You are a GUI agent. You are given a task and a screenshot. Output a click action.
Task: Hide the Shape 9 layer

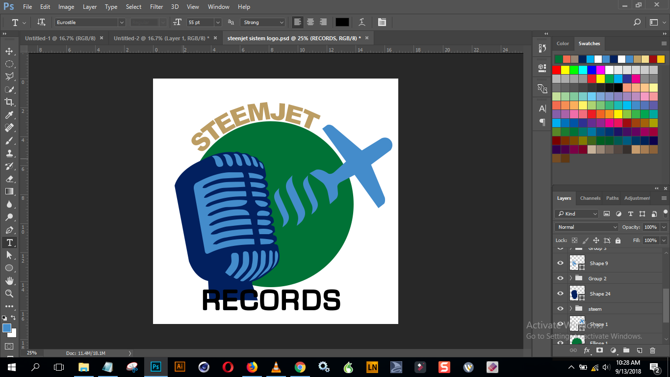(x=560, y=263)
